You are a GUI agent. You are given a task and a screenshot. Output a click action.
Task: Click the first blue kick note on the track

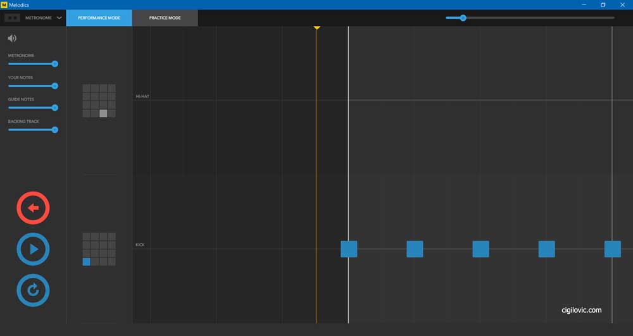point(349,249)
